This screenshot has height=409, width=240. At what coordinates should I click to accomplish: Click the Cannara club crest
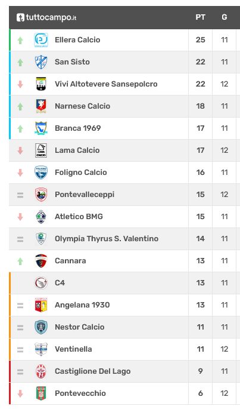[x=41, y=260]
